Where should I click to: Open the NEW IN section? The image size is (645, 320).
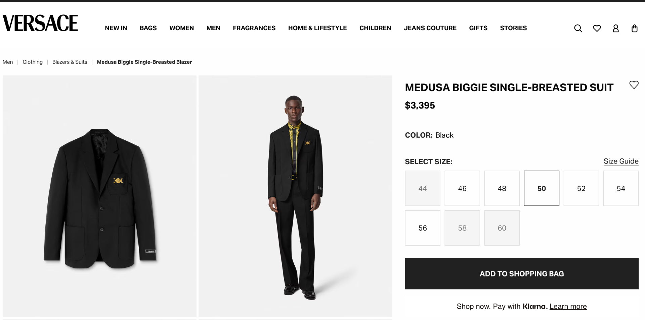(x=116, y=28)
